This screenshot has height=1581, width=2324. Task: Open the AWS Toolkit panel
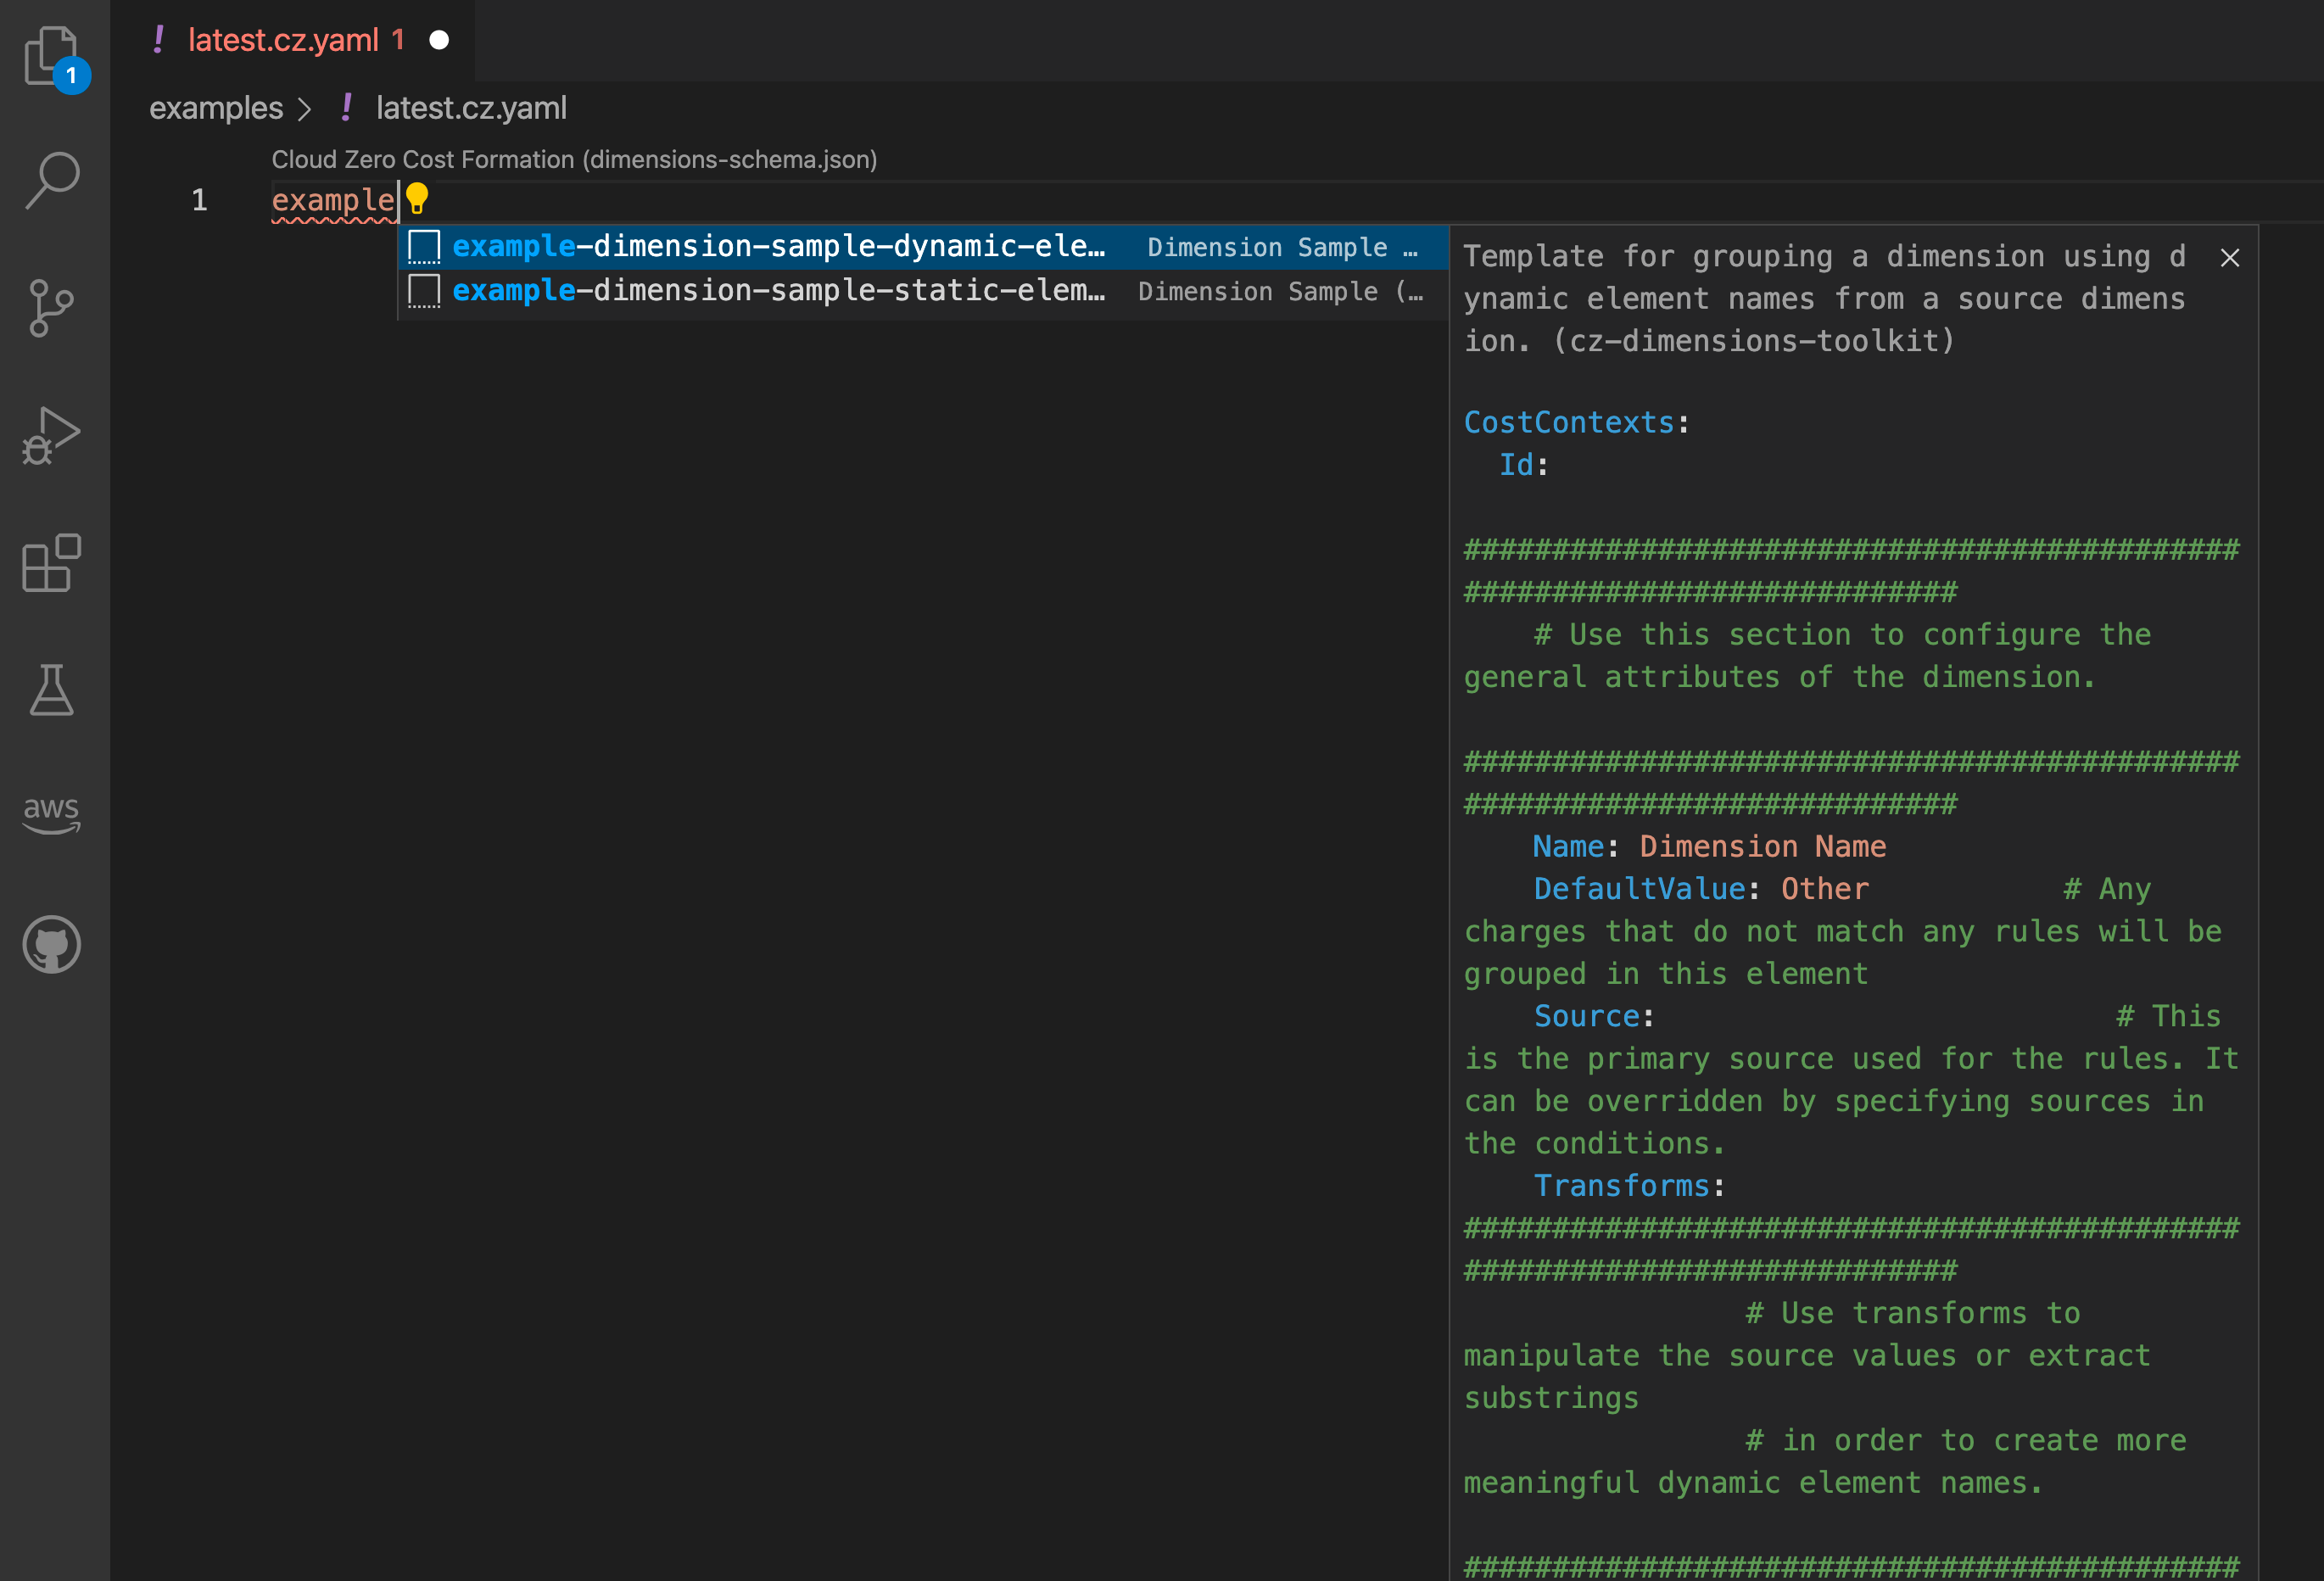tap(51, 815)
